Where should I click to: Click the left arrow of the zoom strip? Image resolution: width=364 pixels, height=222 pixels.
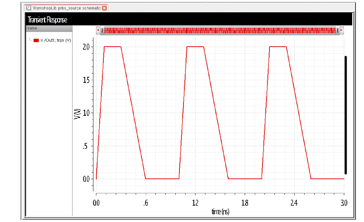[x=98, y=30]
